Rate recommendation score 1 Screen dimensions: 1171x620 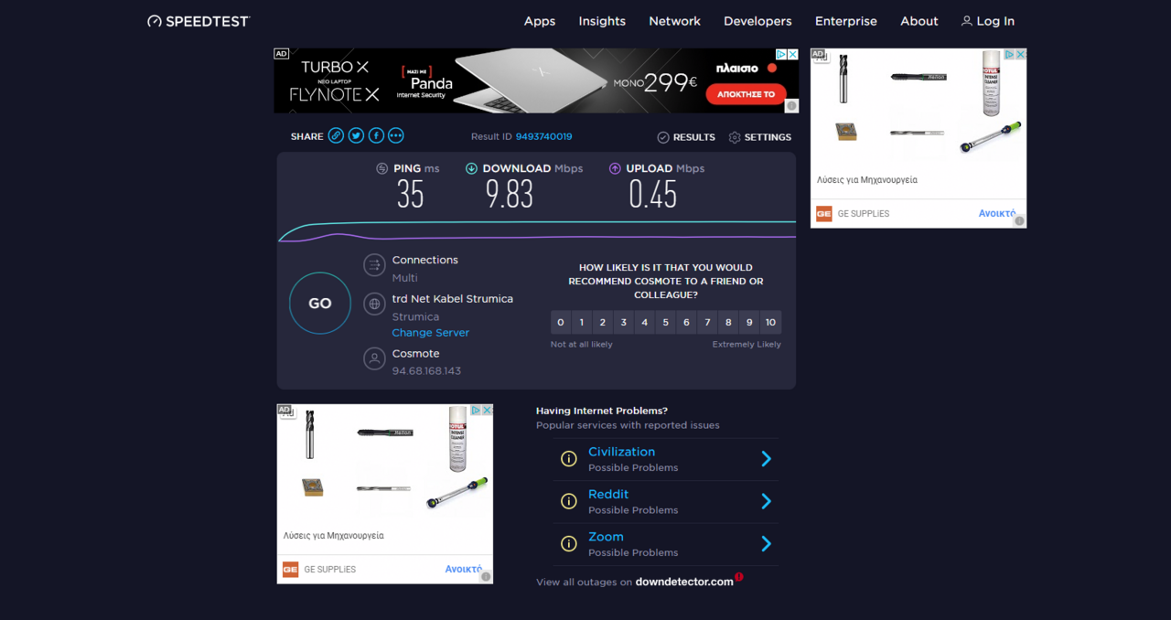coord(582,322)
